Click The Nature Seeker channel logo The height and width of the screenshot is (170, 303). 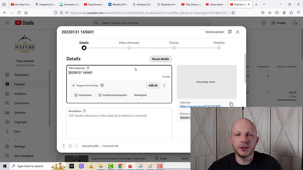pos(25,44)
